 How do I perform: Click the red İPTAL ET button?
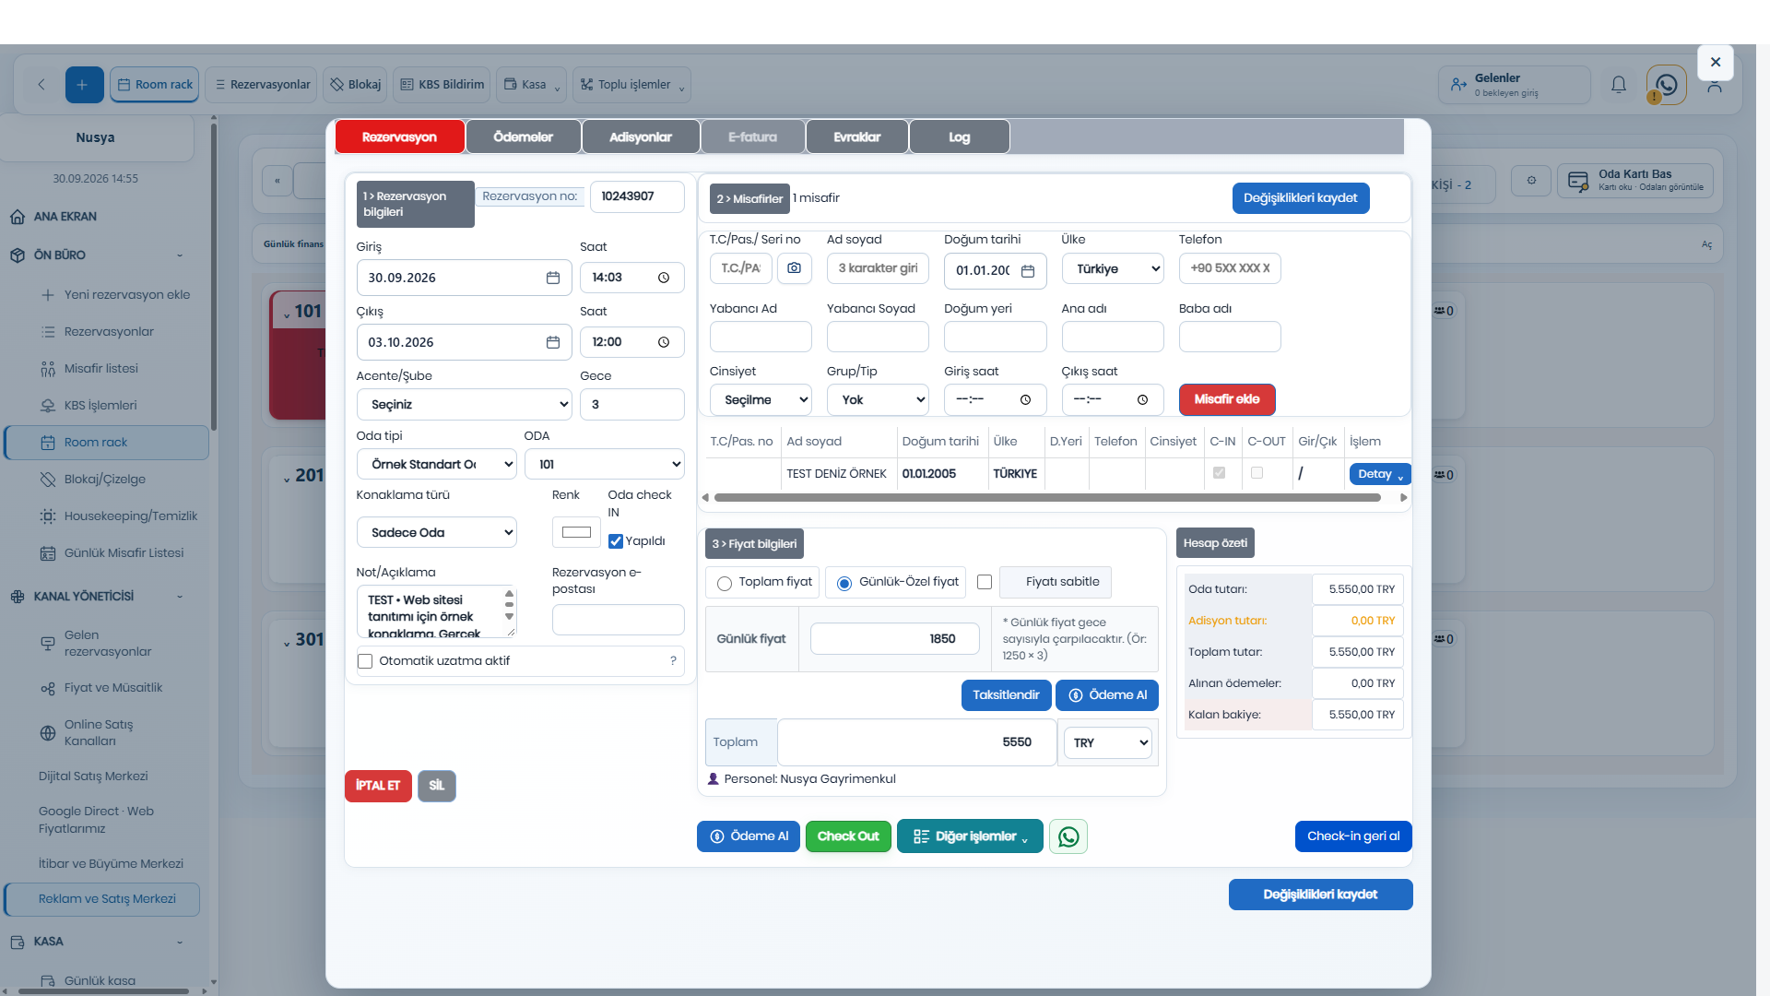378,786
